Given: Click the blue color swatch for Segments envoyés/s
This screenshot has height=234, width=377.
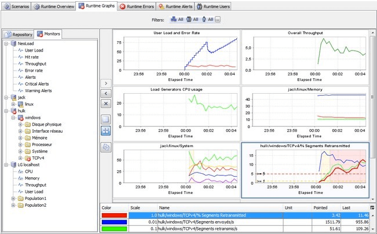Looking at the screenshot, I should tap(114, 221).
